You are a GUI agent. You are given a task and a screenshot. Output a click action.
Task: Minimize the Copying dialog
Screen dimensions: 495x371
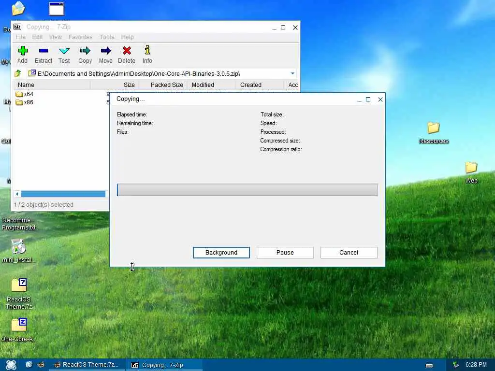click(x=359, y=100)
